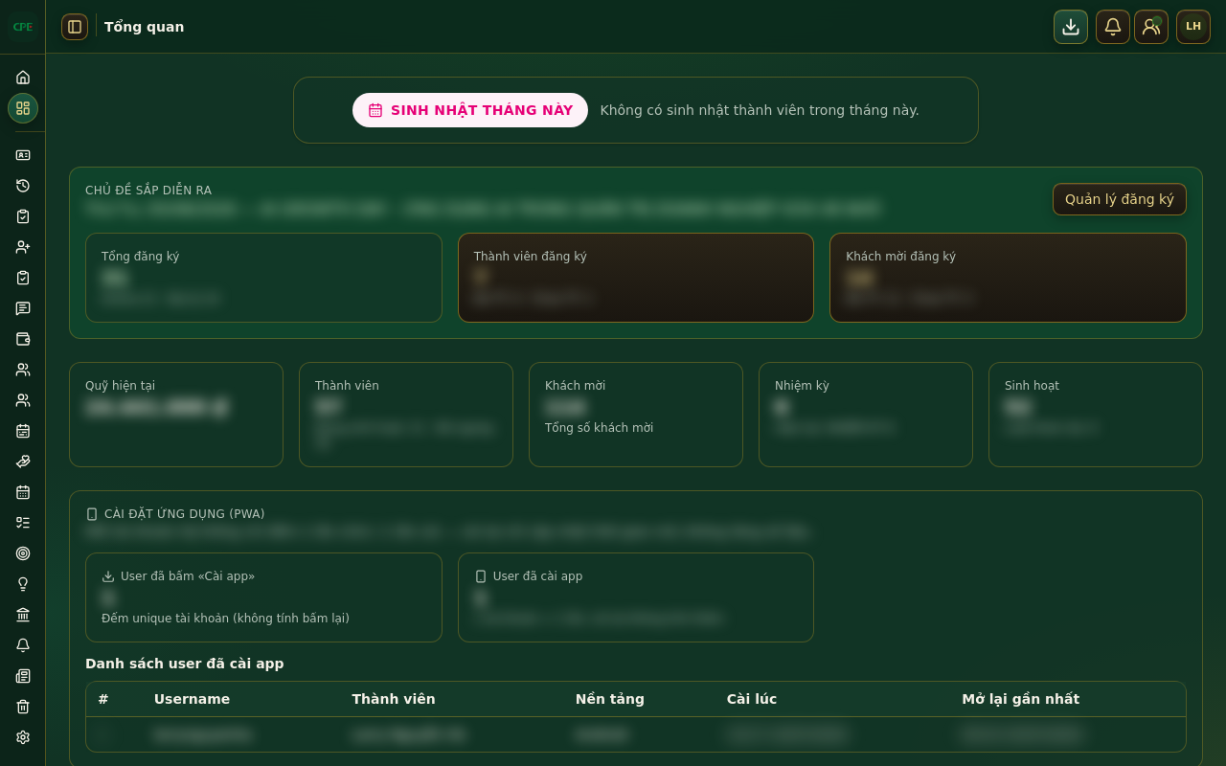Open the home icon in sidebar
The image size is (1226, 766).
pos(23,78)
